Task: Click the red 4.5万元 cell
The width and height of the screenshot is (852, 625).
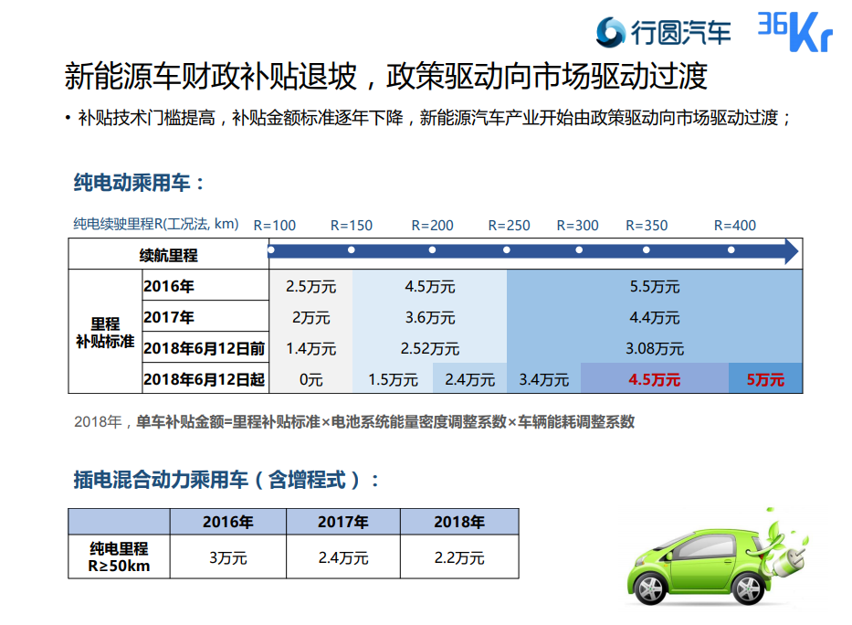Action: tap(654, 379)
